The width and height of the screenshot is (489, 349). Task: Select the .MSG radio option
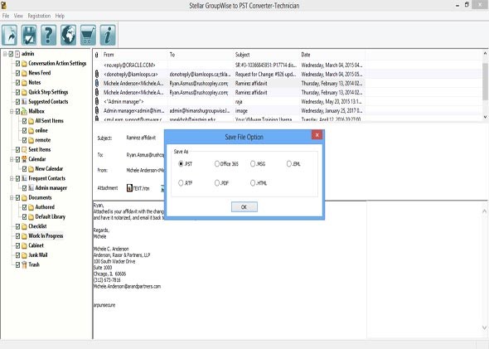pos(253,164)
